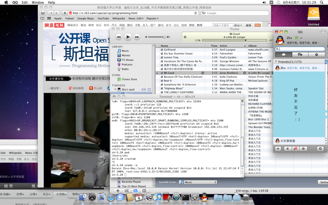Viewport: 328px width, 205px height.
Task: Open the QQ application menu
Action: pyautogui.click(x=15, y=3)
